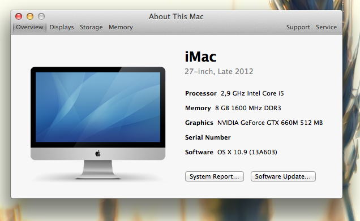Click the "Serial Number" label
Image resolution: width=360 pixels, height=221 pixels.
pos(208,137)
